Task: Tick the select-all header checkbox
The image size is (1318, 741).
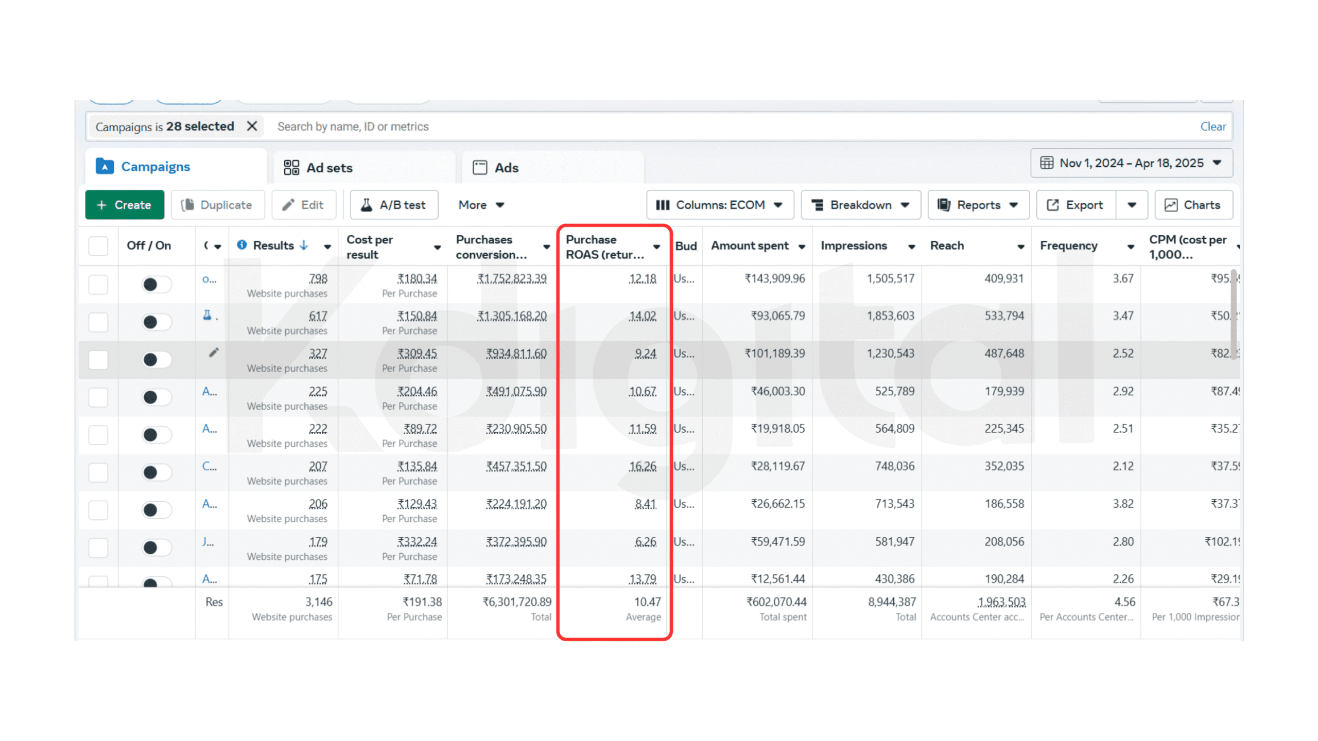Action: [98, 246]
